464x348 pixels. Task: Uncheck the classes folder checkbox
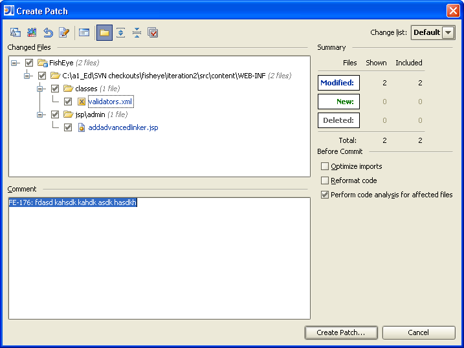(55, 89)
